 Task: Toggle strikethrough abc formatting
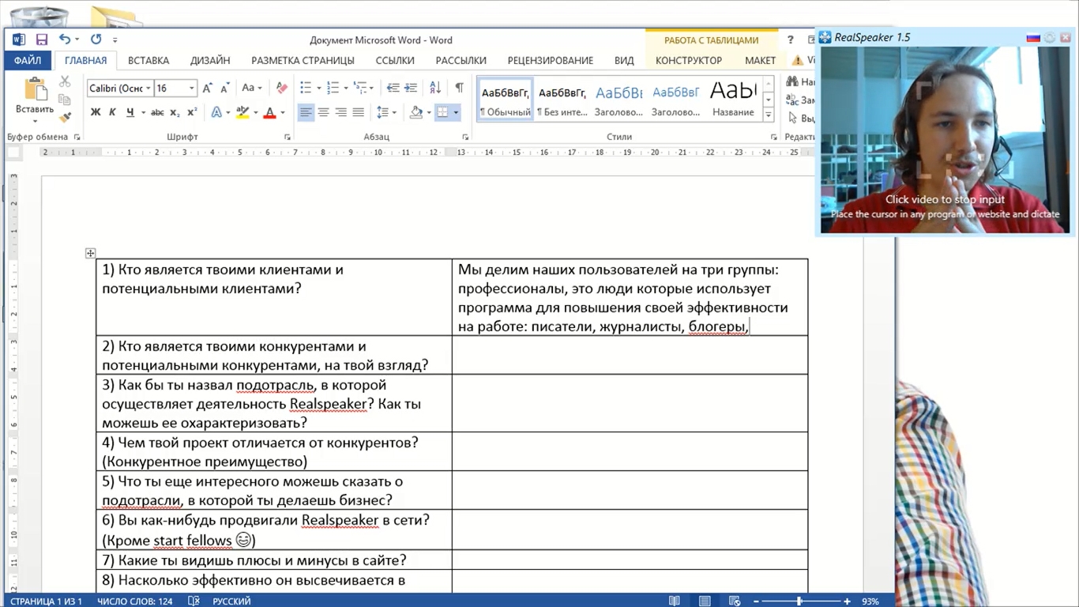pos(157,112)
